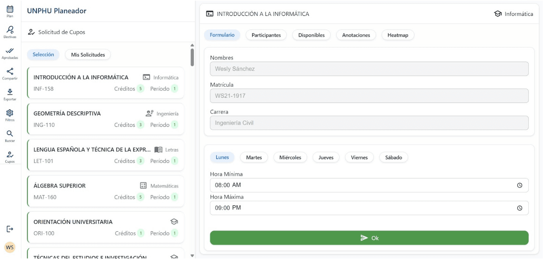Click Ingeniería icon on GEOMETRÍA DESCRIPTIVA card
The width and height of the screenshot is (544, 260).
tap(149, 113)
